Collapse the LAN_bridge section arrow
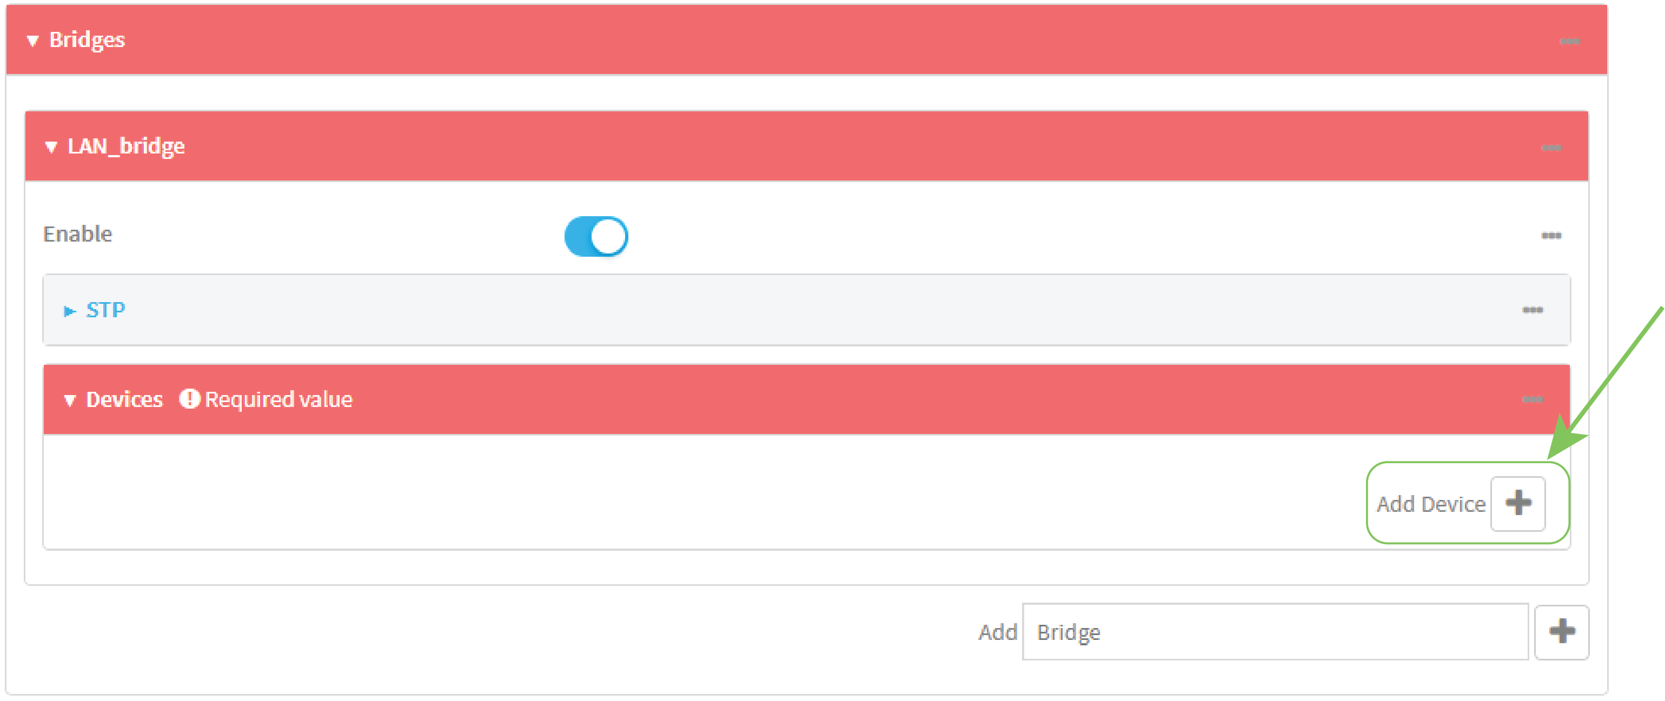The width and height of the screenshot is (1665, 701). point(51,148)
